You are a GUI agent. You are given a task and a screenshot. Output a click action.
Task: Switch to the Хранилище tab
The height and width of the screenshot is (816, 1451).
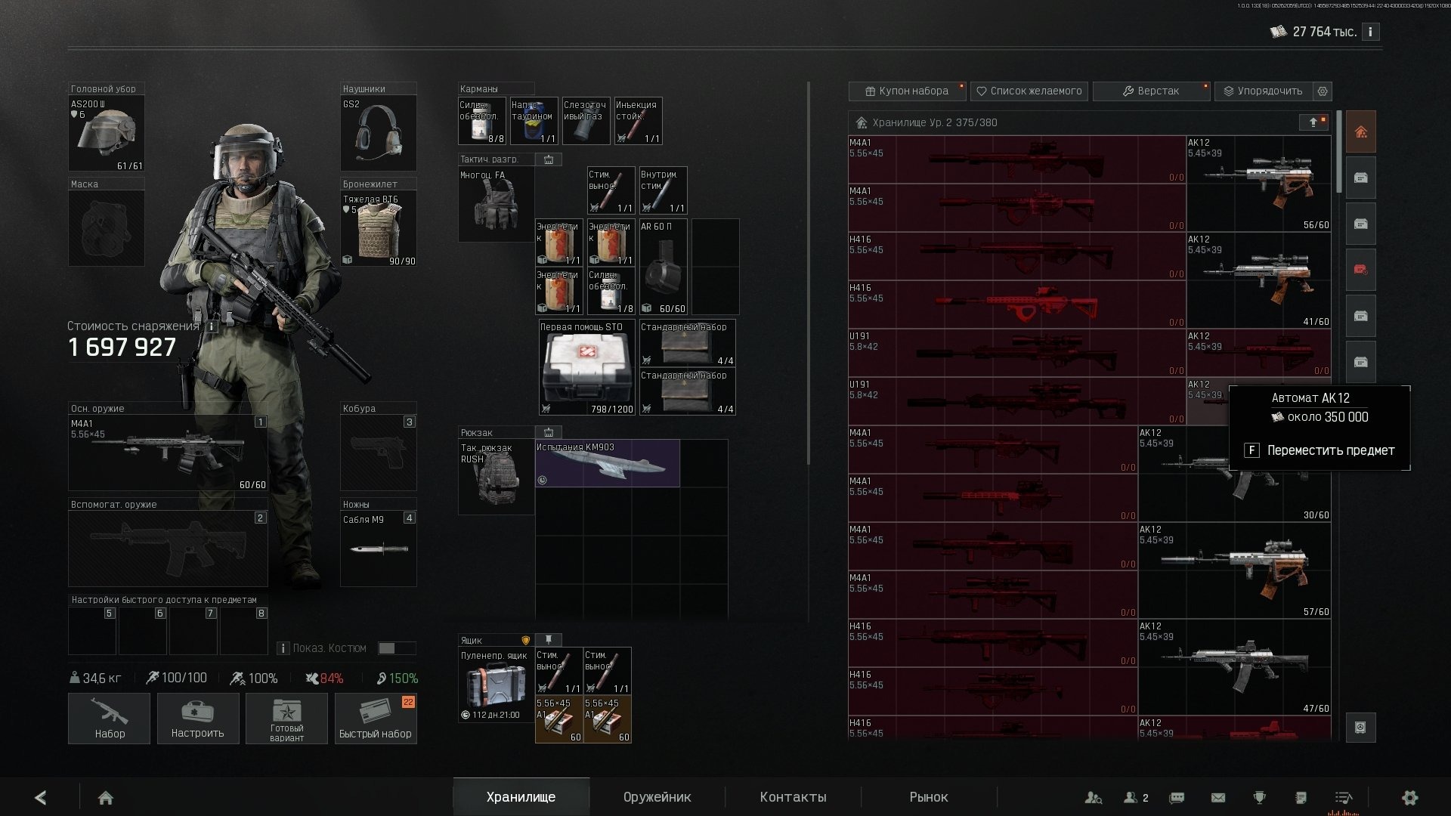(x=521, y=797)
